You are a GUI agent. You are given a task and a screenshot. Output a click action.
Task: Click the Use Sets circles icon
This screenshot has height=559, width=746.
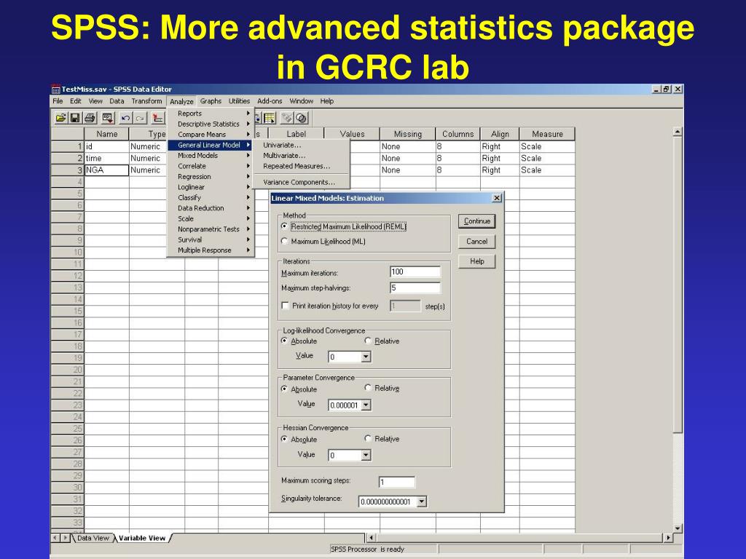click(x=301, y=117)
